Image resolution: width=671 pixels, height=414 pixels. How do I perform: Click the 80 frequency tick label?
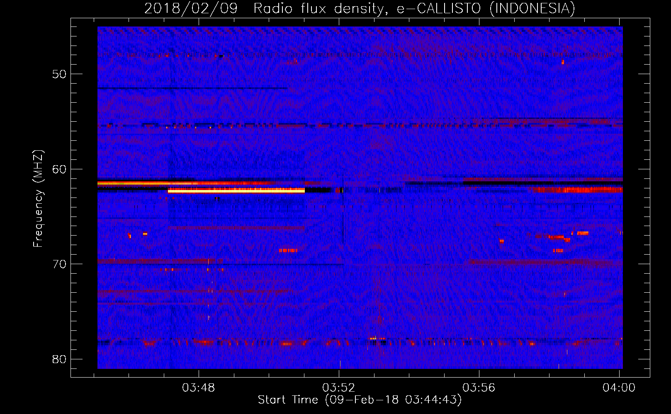point(59,359)
